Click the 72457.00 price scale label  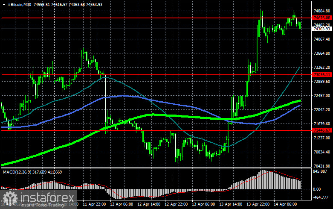point(322,96)
